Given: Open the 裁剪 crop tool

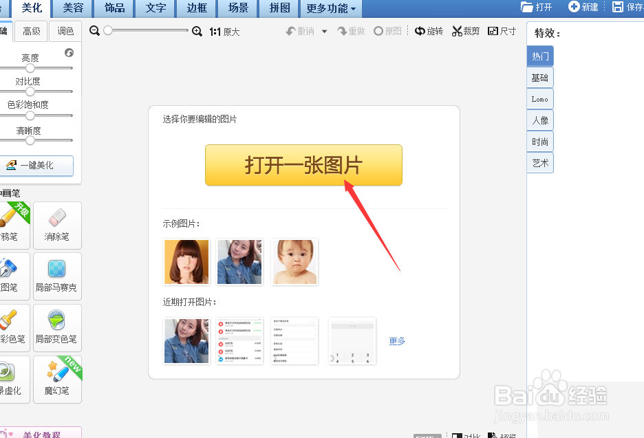Looking at the screenshot, I should point(465,31).
